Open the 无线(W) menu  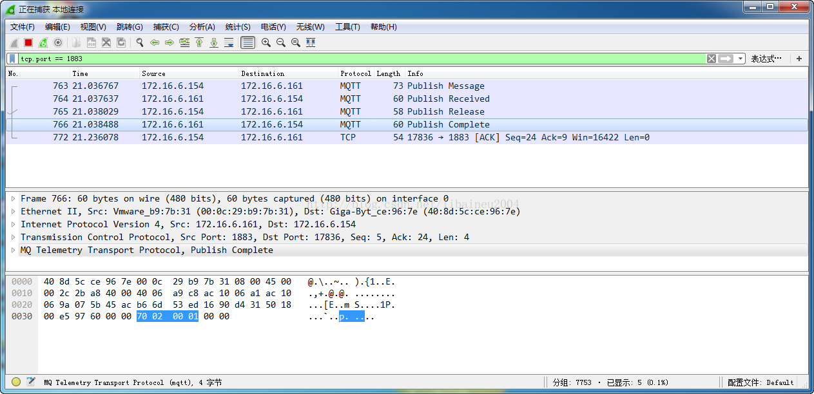coord(310,27)
